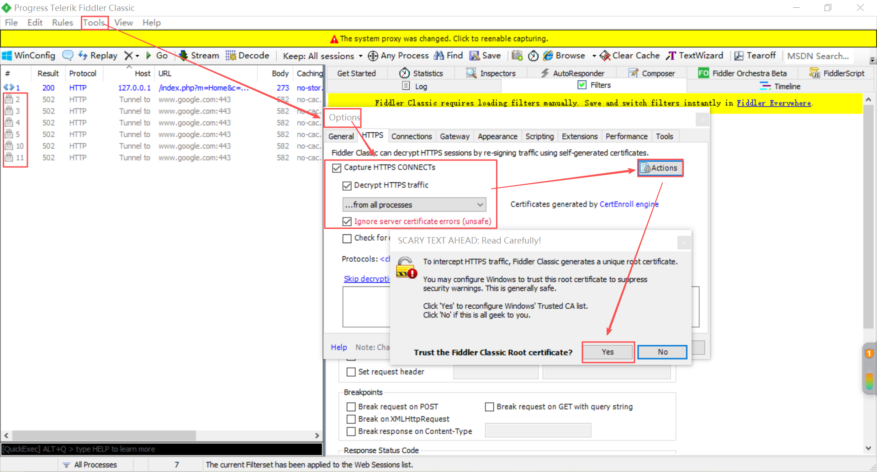Image resolution: width=877 pixels, height=472 pixels.
Task: Click the lock icon of session 3
Action: coord(9,111)
